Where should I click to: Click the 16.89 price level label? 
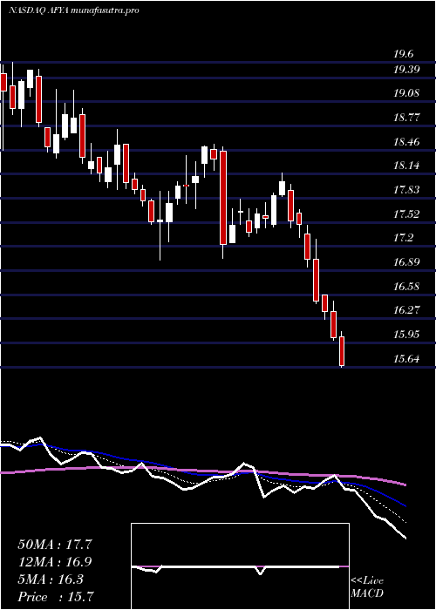coord(406,261)
